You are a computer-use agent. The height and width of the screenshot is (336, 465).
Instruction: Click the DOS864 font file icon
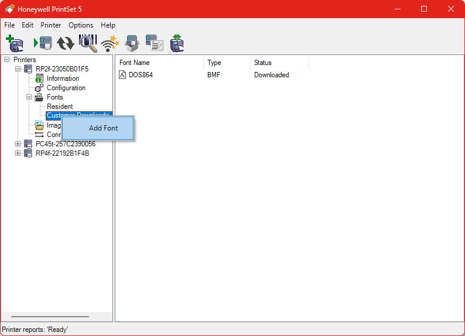tap(122, 75)
